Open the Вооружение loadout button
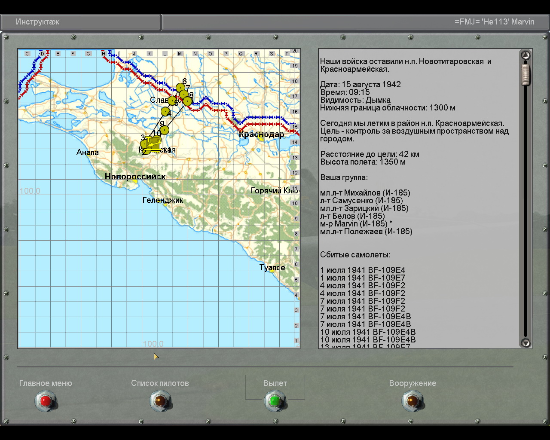The image size is (550, 440). point(412,401)
